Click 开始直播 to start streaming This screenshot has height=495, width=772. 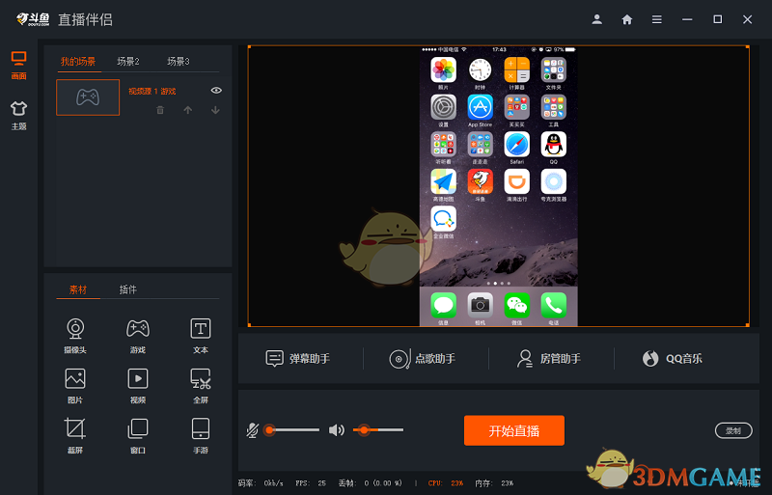click(514, 430)
